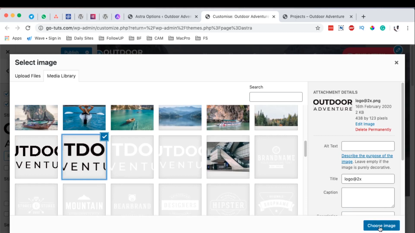Click into the Caption text area
415x233 pixels.
tap(368, 198)
